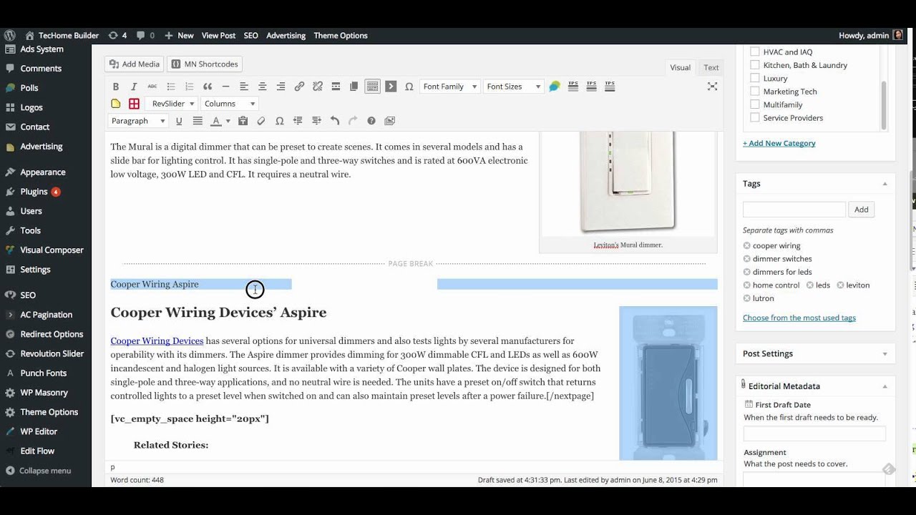Open the text color picker arrow
The height and width of the screenshot is (515, 916).
tap(228, 121)
